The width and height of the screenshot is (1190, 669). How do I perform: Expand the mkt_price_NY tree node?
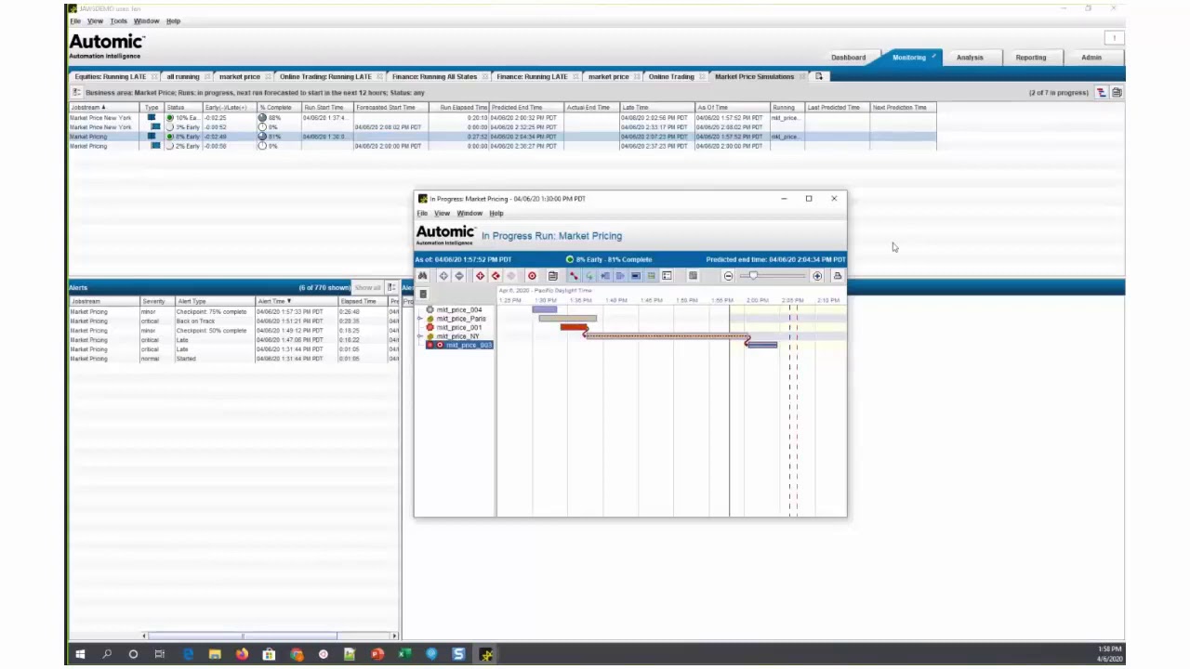[x=420, y=336]
